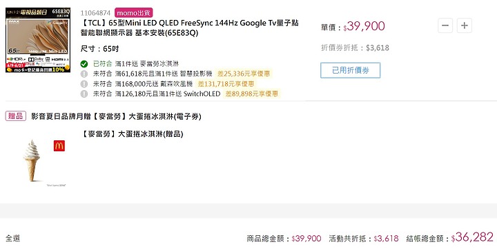Click the 贈品 gift tag label

(15, 116)
